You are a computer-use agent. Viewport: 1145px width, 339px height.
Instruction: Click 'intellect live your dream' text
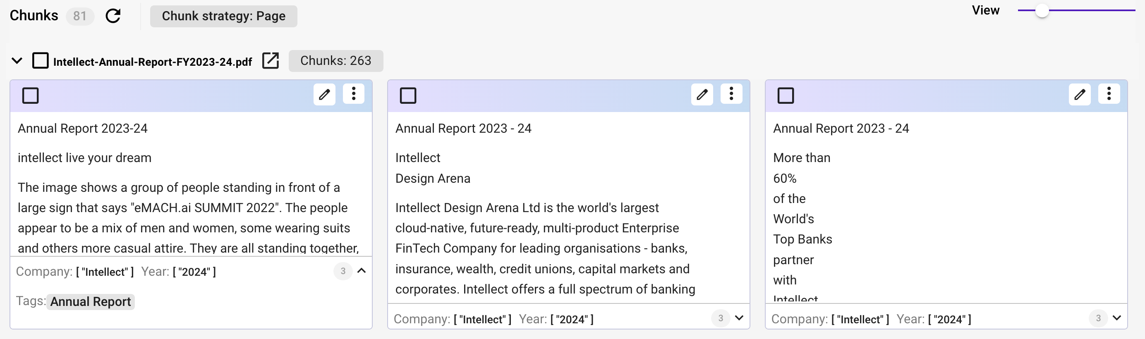[x=84, y=158]
